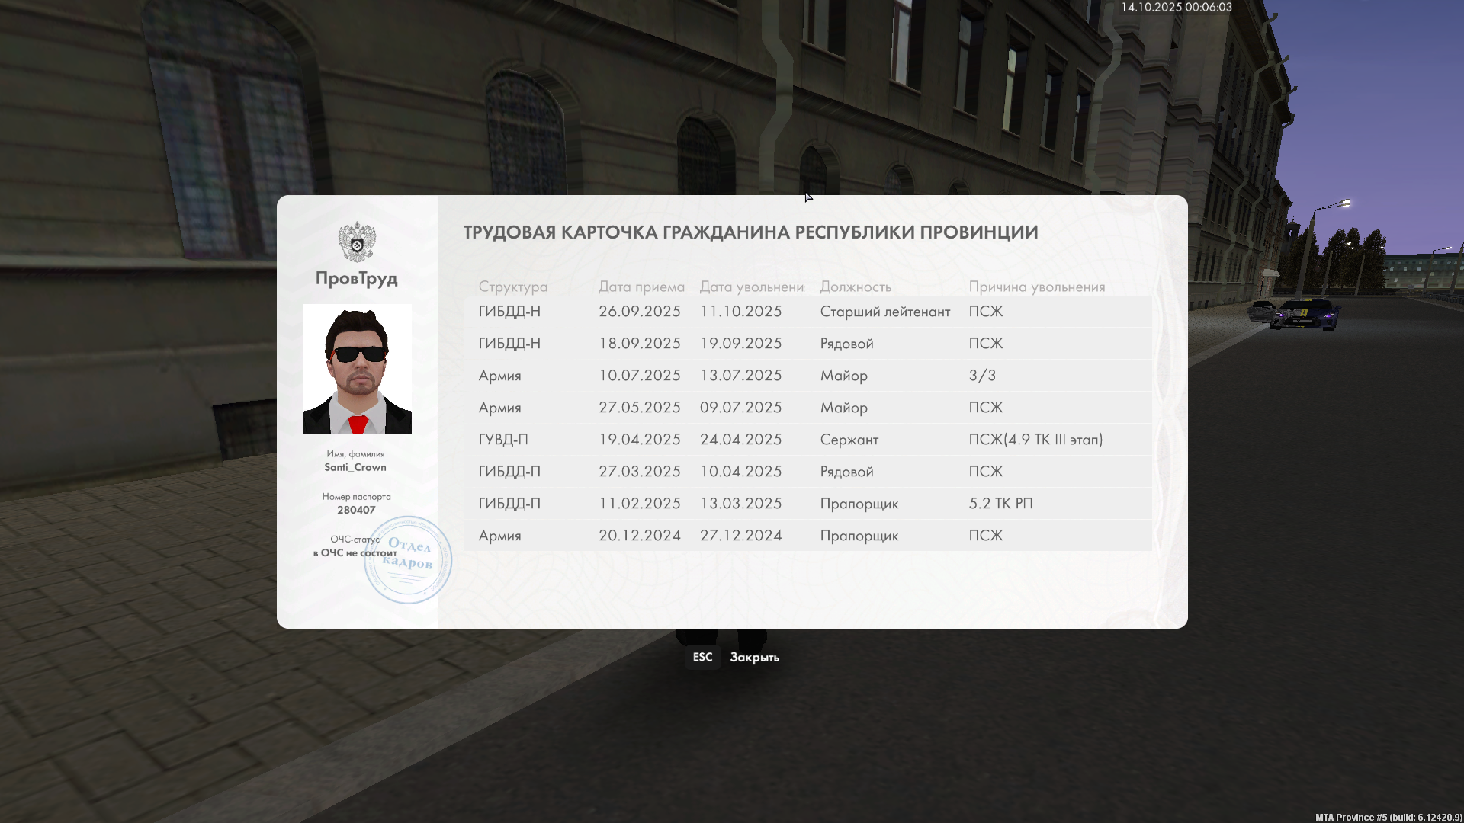Screen dimensions: 1464x823
Task: Click the date and time display
Action: (x=1176, y=7)
